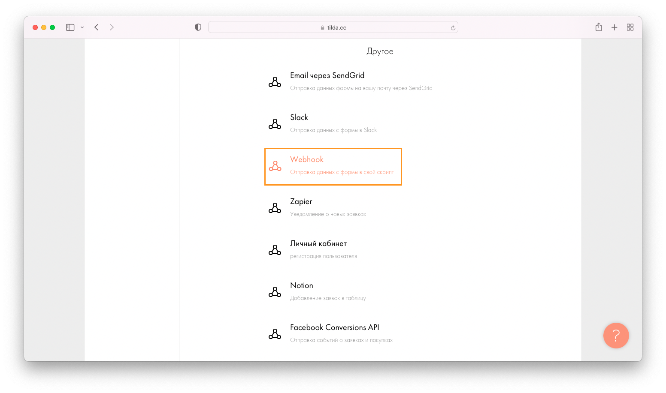Click 'регистрация пользователя' description

[324, 256]
